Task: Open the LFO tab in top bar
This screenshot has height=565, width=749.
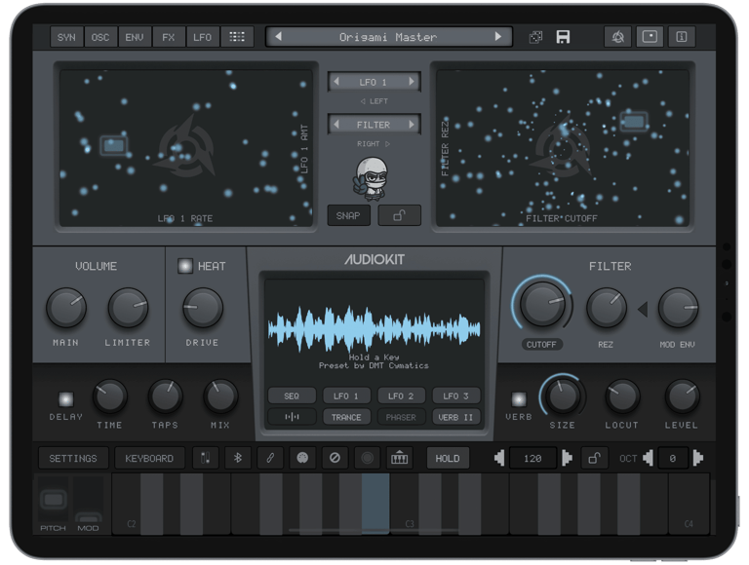Action: 202,37
